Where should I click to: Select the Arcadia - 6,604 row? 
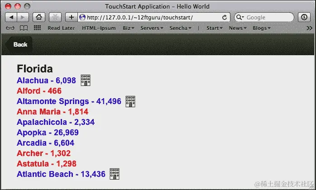(x=46, y=143)
